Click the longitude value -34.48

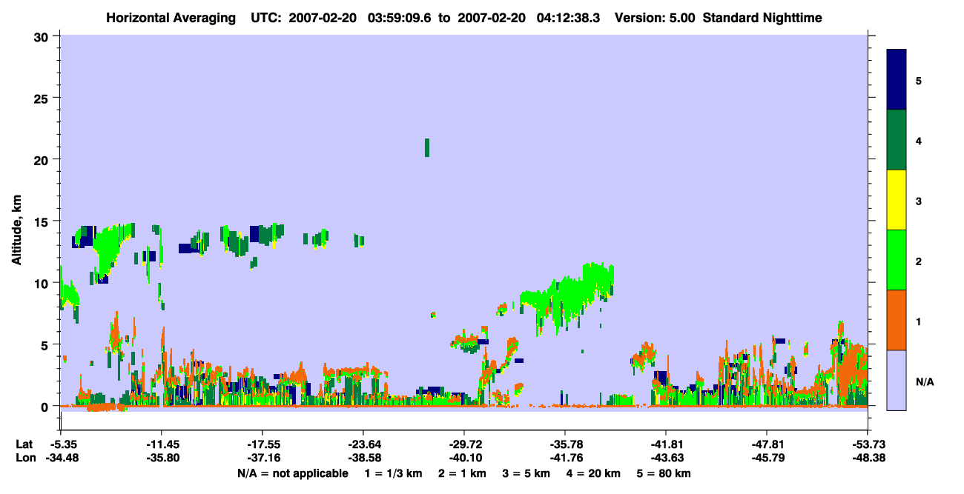(x=61, y=458)
